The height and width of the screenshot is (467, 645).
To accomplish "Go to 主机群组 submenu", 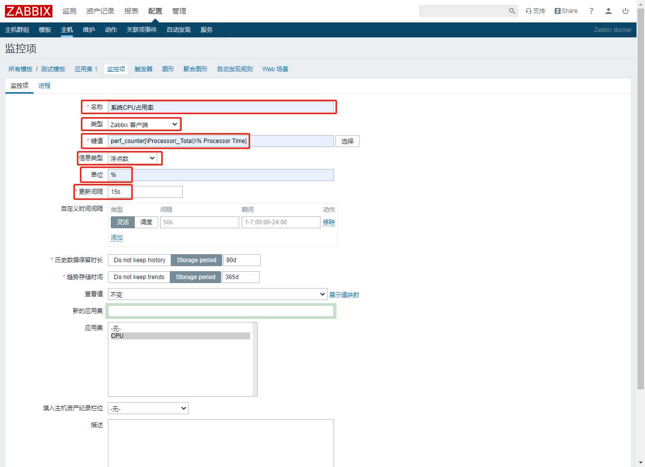I will 17,30.
